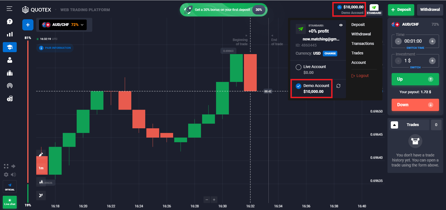Viewport: 446px width, 210px height.
Task: Open Transactions in account menu
Action: click(x=363, y=44)
